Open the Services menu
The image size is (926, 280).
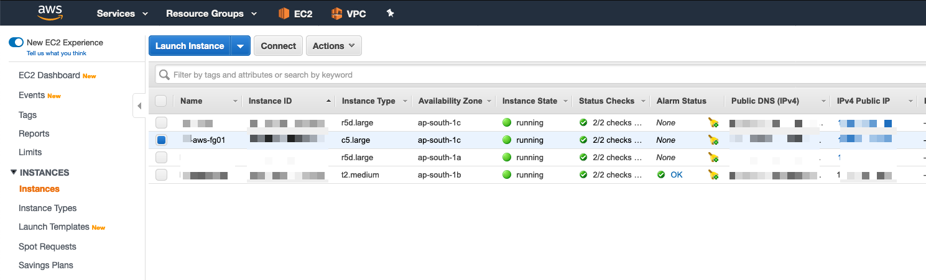(123, 13)
